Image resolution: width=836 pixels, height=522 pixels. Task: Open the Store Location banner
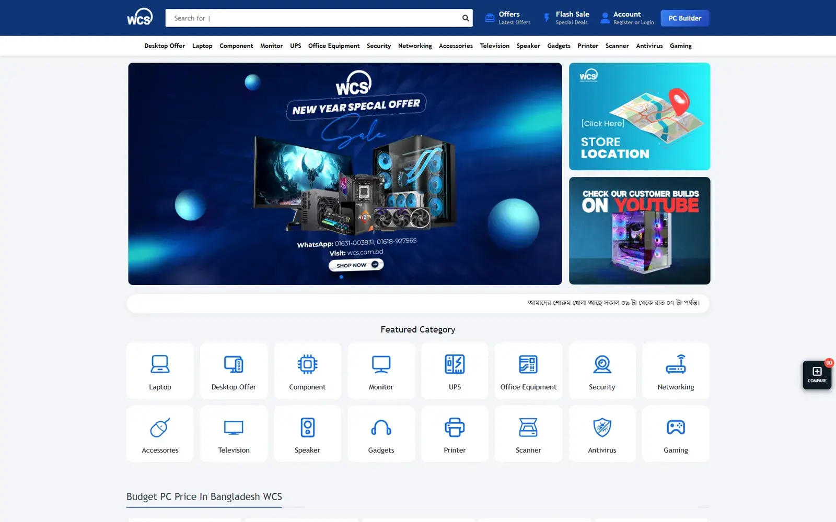click(640, 116)
